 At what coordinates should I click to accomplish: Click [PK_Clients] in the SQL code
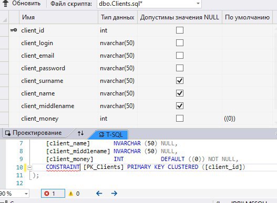tap(104, 167)
